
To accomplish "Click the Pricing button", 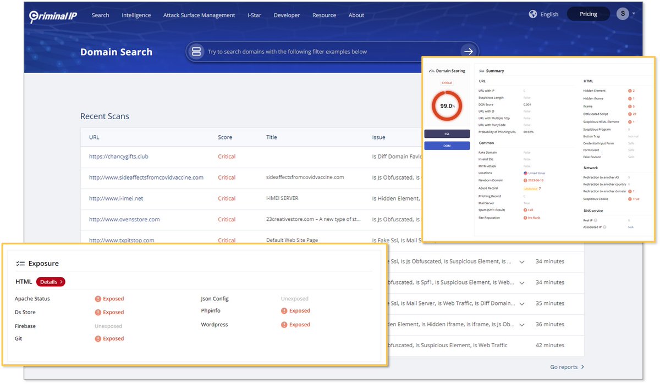I will pyautogui.click(x=588, y=14).
